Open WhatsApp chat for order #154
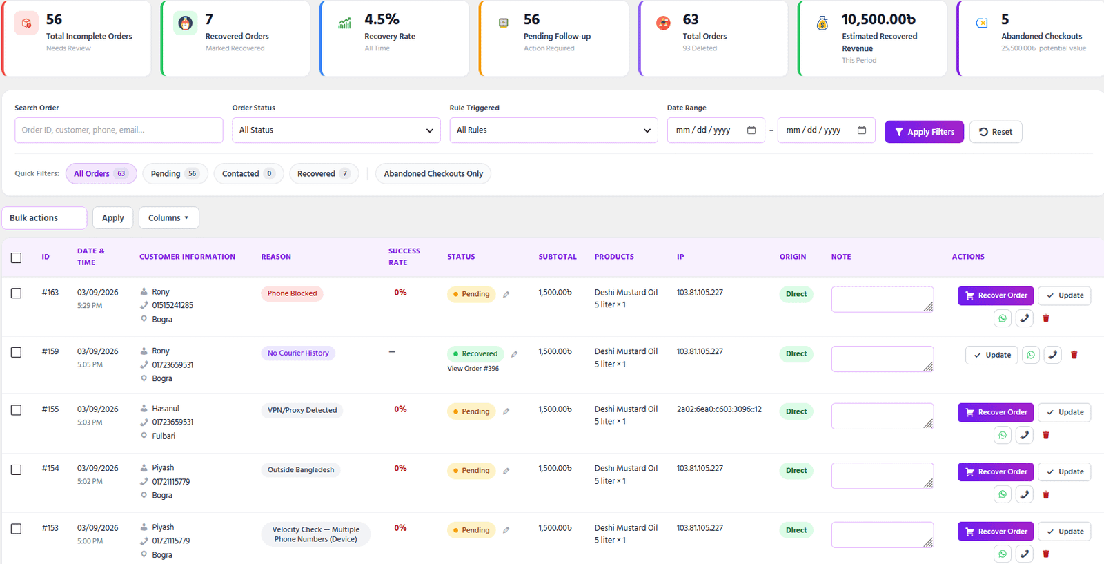 tap(1003, 494)
